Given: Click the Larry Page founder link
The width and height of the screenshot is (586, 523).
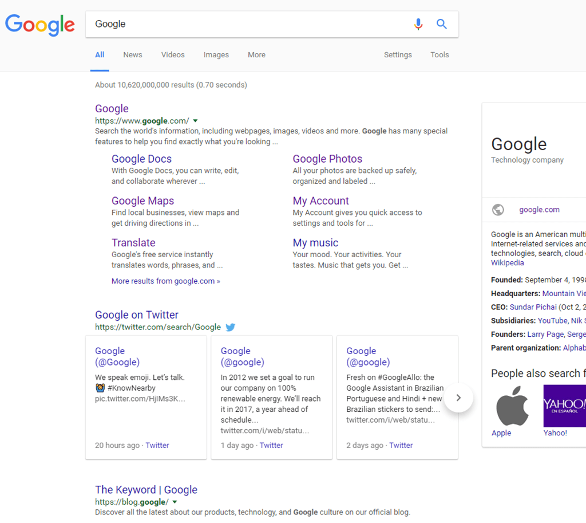Looking at the screenshot, I should click(545, 335).
